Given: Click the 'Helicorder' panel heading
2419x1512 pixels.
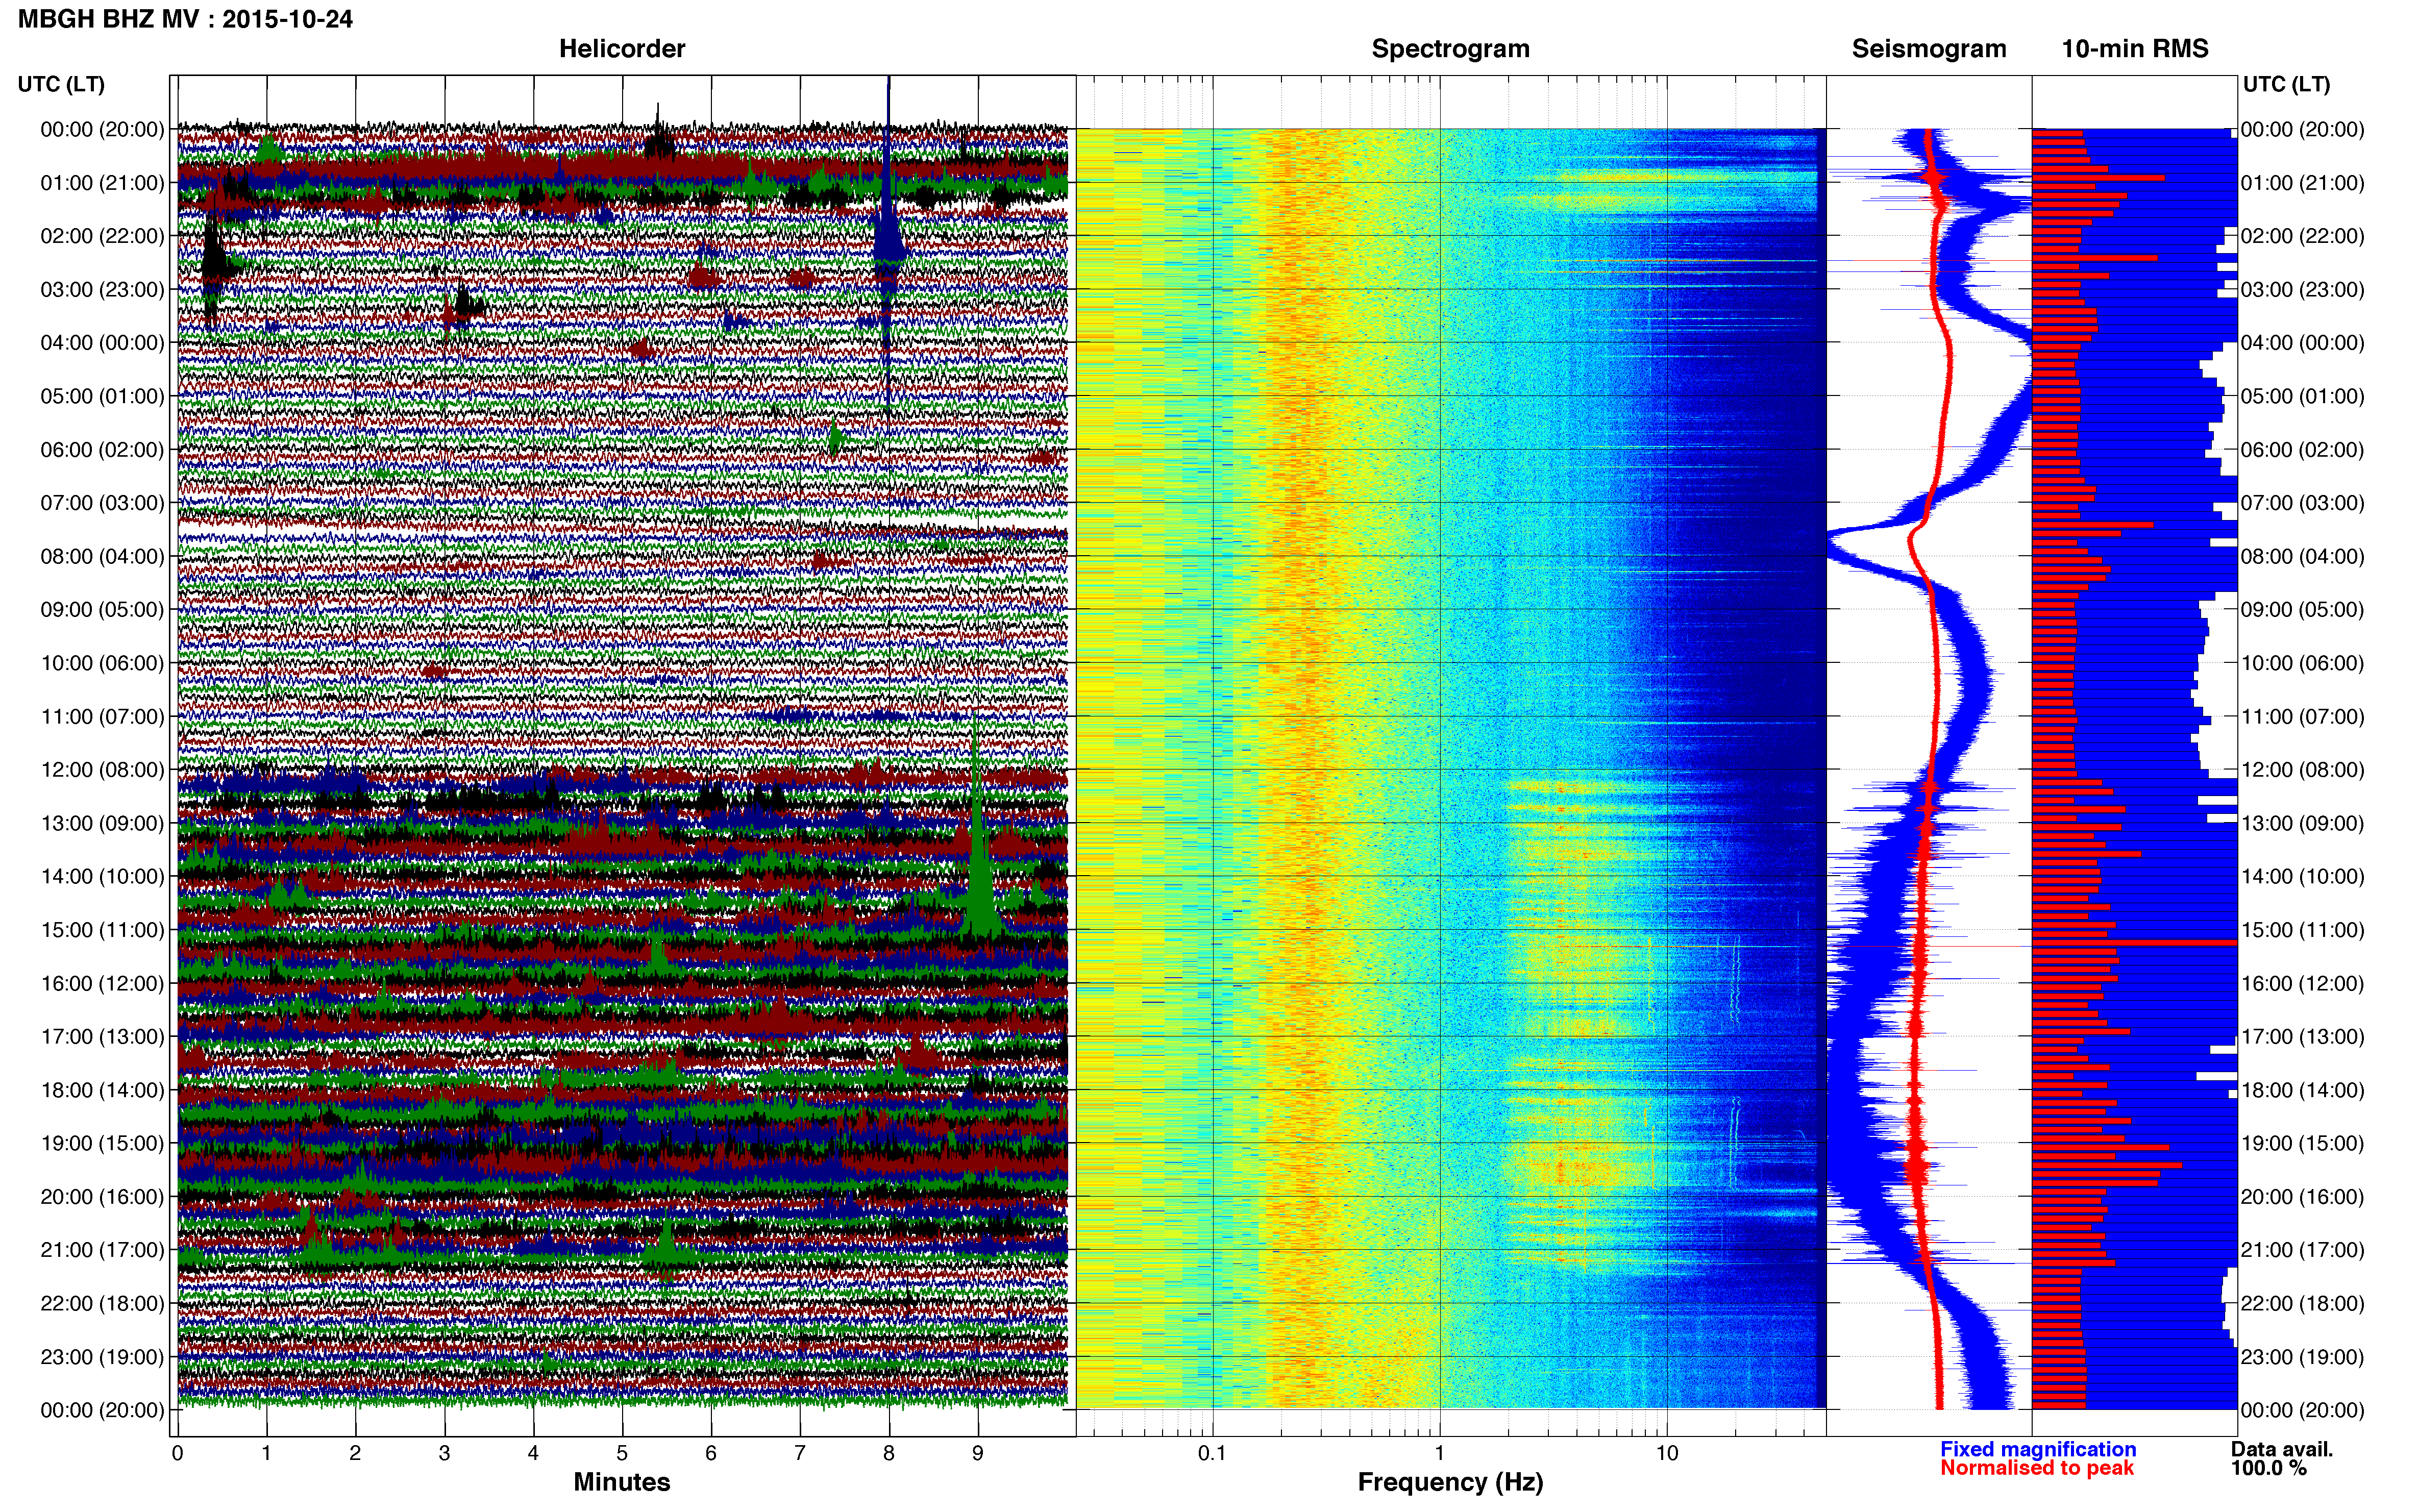Looking at the screenshot, I should point(622,49).
